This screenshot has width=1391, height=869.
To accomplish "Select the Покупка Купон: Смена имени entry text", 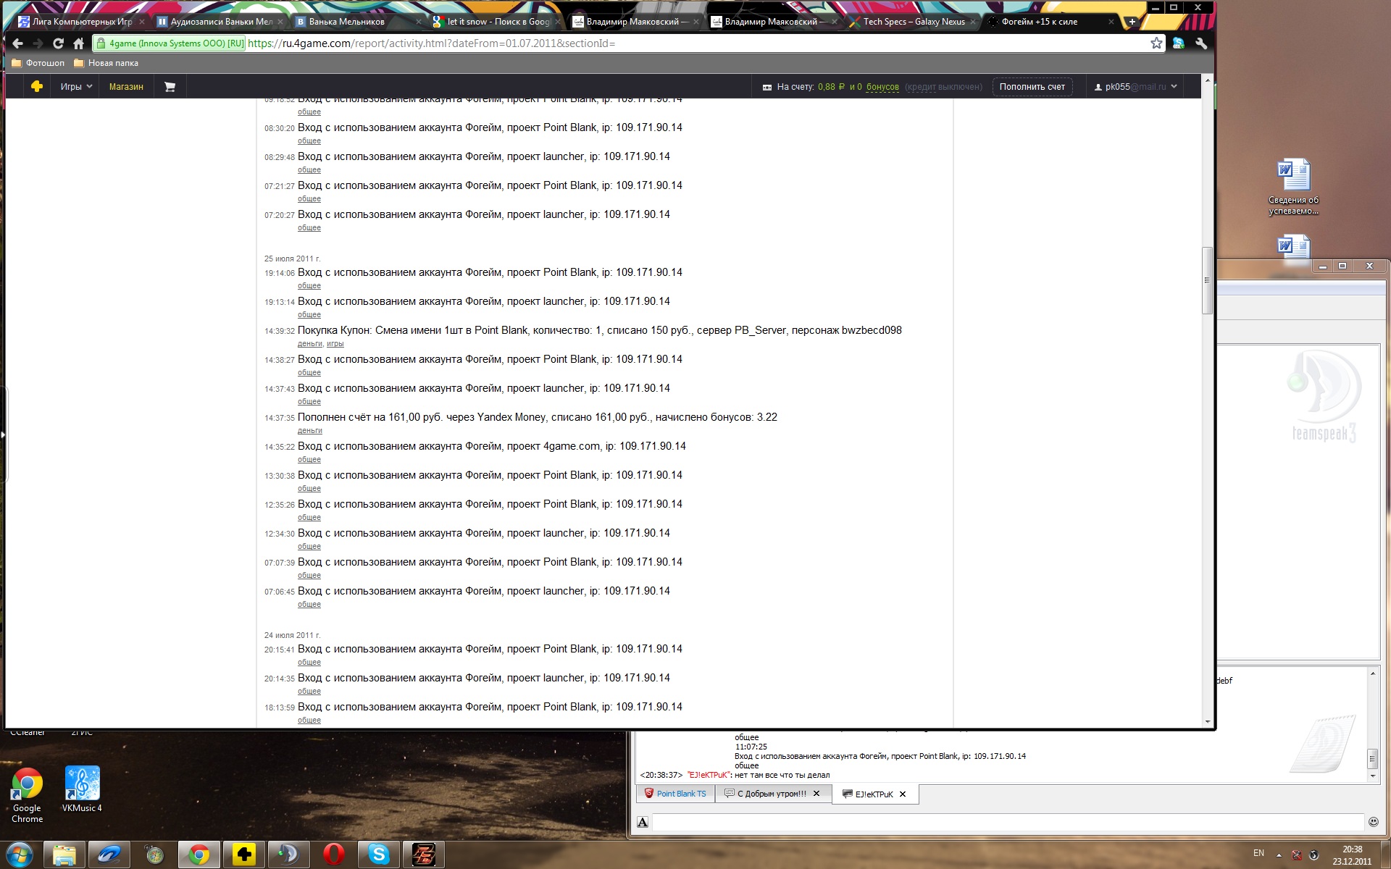I will pos(599,330).
